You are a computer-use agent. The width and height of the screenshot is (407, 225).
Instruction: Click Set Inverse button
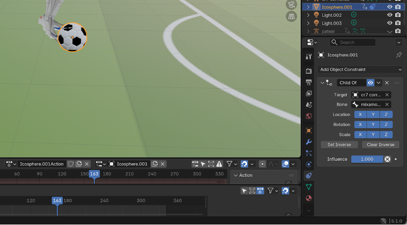[339, 145]
